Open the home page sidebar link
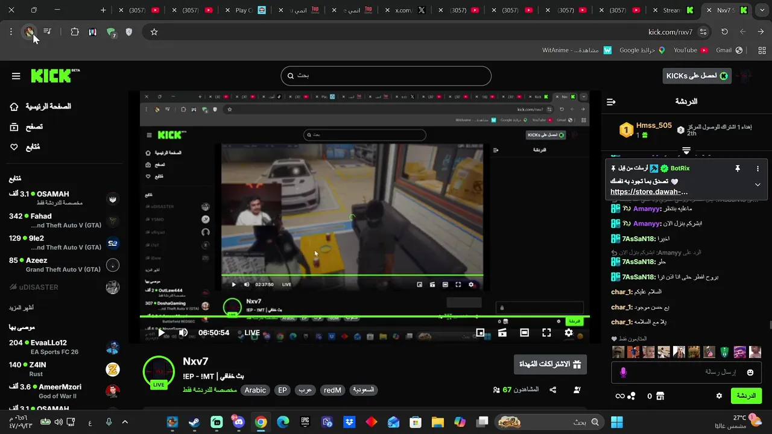This screenshot has width=772, height=434. pos(40,107)
